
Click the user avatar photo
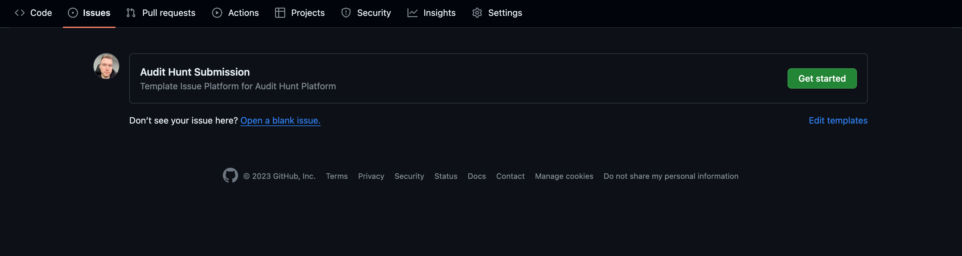(x=106, y=66)
